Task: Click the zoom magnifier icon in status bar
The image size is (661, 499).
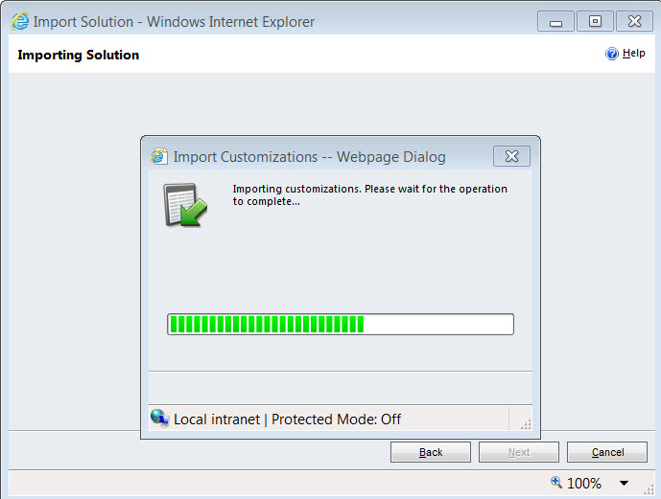Action: 556,483
